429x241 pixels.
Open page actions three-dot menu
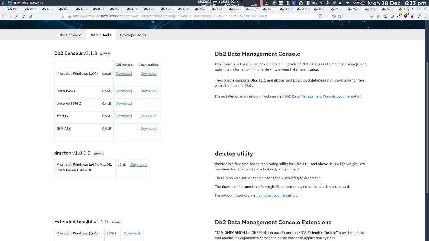click(x=329, y=16)
